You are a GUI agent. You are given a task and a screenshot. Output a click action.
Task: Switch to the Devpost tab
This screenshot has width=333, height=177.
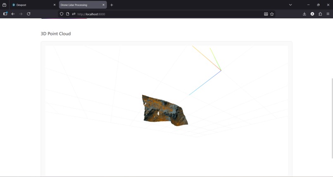coord(34,5)
